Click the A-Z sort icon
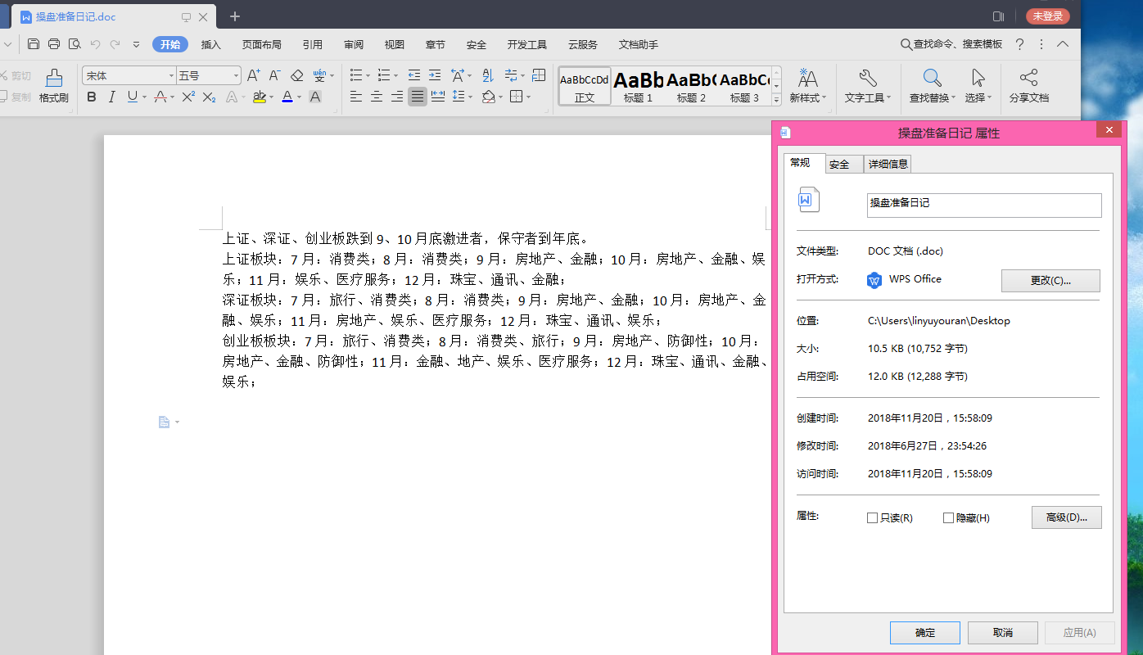 (488, 75)
